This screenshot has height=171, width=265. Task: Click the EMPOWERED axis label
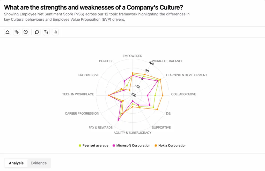point(132,56)
